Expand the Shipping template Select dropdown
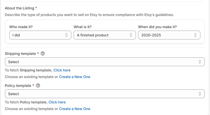 click(x=105, y=62)
